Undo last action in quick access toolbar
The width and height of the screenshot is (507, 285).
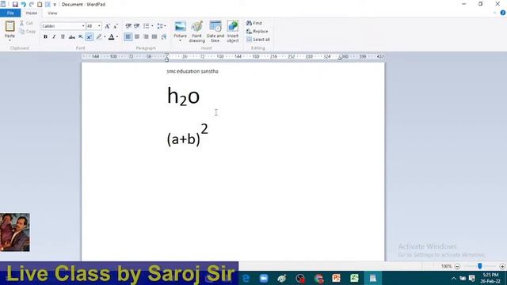coord(23,5)
